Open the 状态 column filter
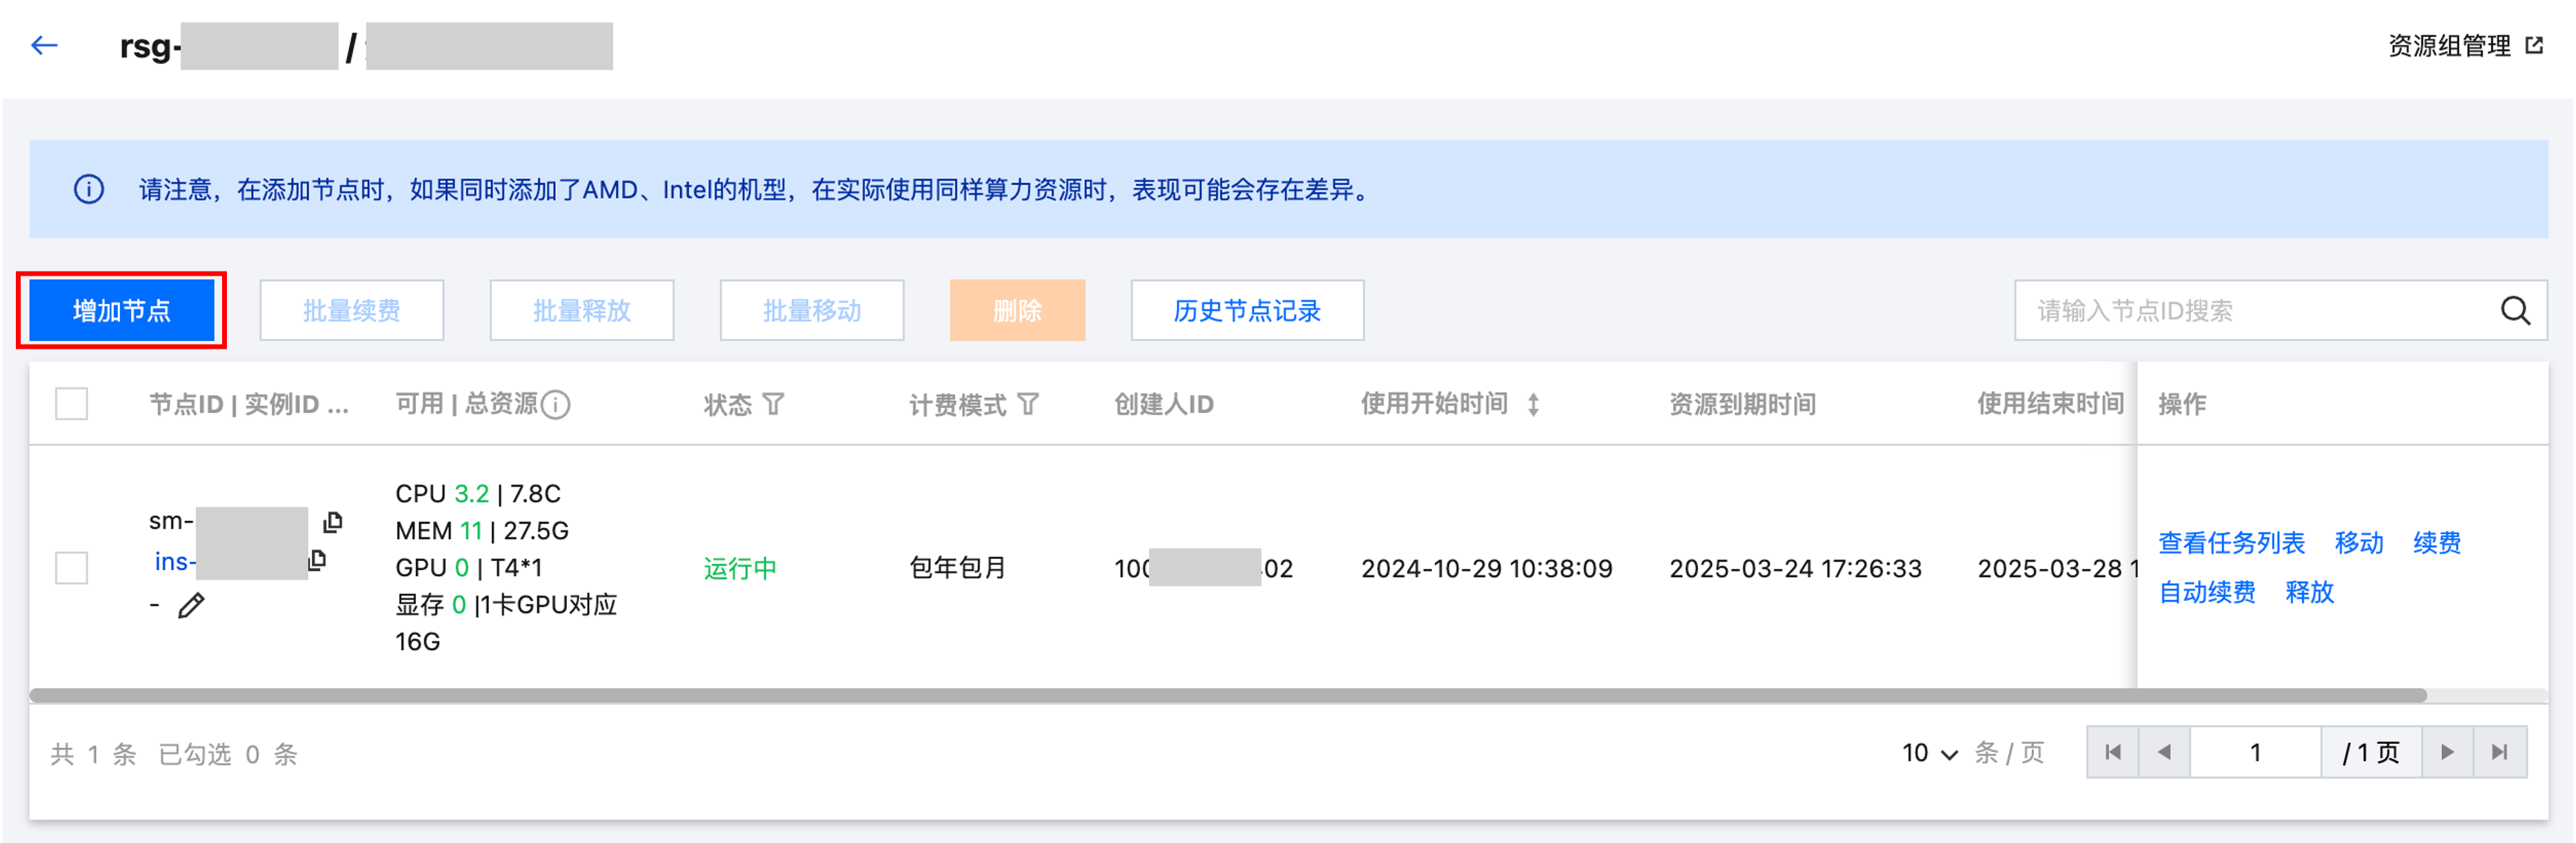The width and height of the screenshot is (2576, 843). pos(773,405)
